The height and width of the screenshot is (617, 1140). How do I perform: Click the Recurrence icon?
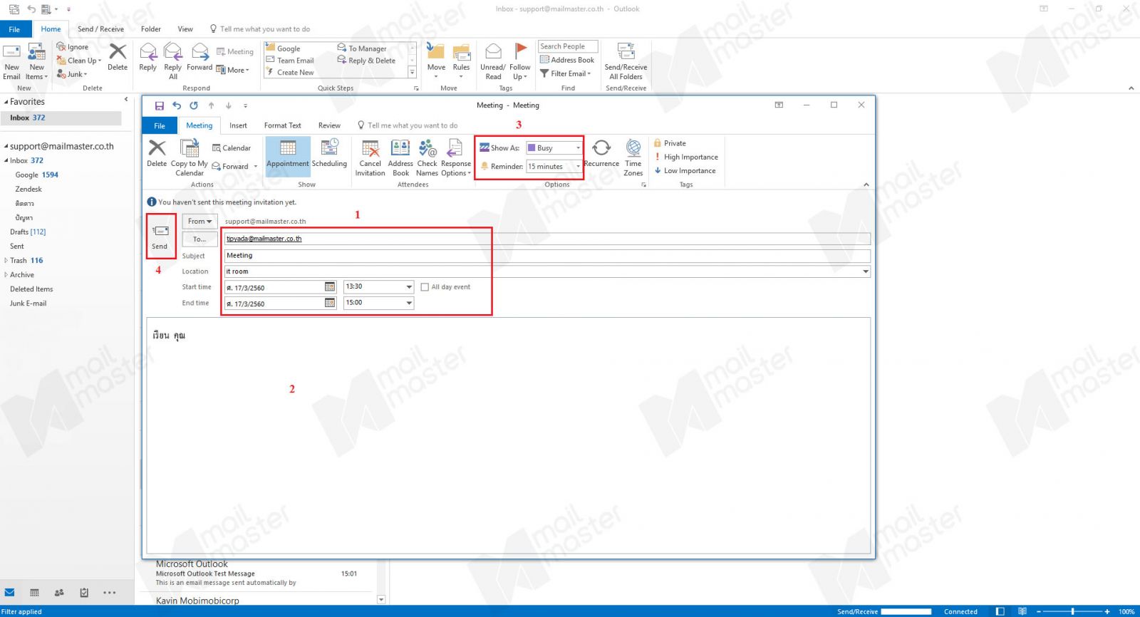[x=601, y=153]
